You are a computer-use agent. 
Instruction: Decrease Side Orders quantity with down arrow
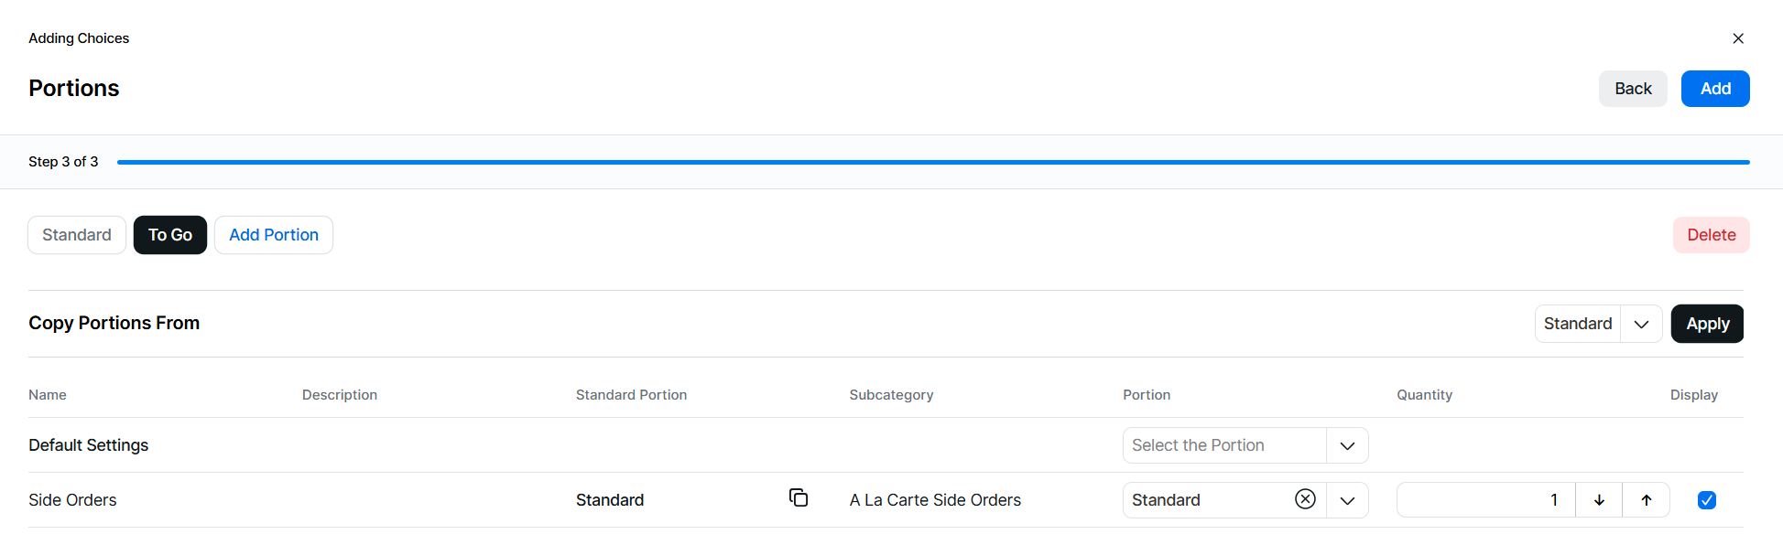(x=1599, y=500)
